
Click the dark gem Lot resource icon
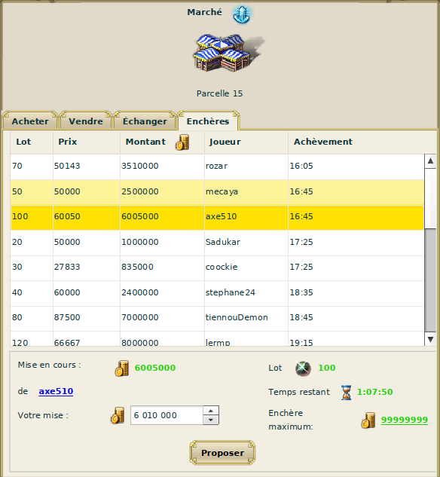pos(303,368)
